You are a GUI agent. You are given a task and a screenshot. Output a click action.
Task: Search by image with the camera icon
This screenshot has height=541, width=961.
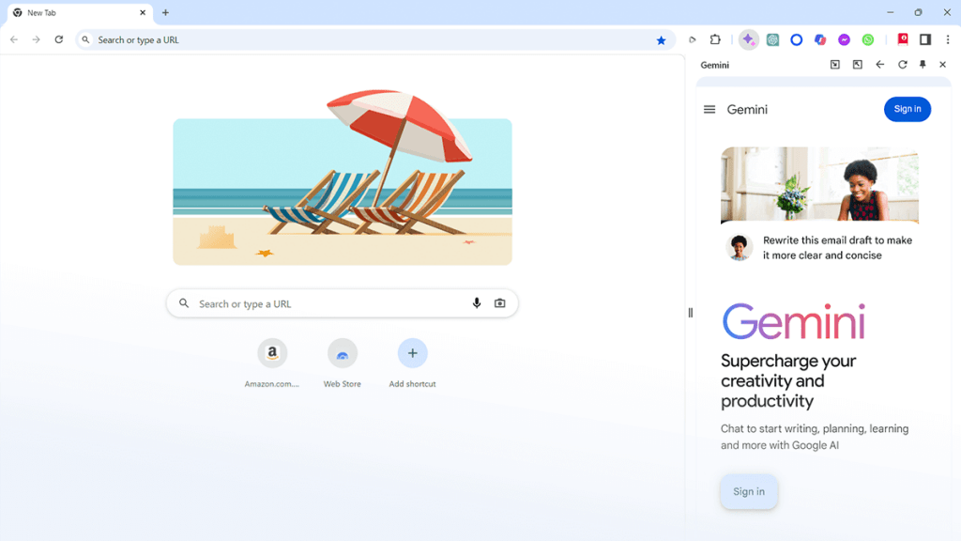tap(500, 303)
